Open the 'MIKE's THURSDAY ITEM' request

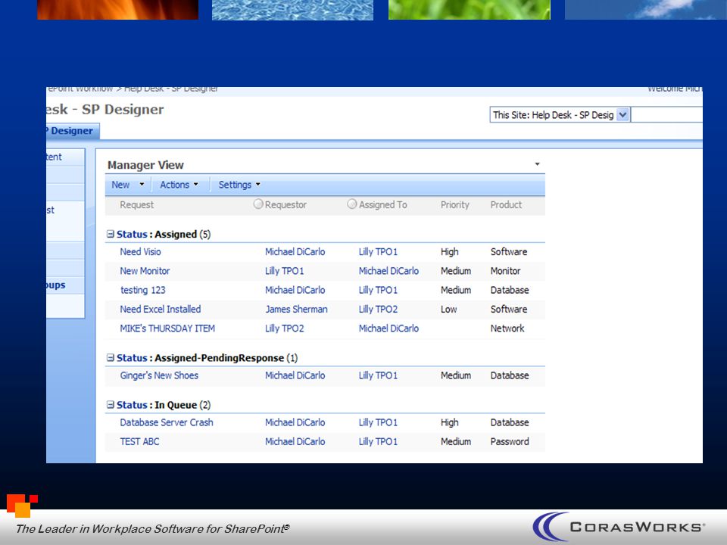click(x=167, y=329)
